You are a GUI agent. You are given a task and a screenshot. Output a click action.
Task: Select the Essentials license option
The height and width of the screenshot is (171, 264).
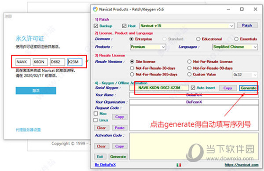[x=236, y=39]
